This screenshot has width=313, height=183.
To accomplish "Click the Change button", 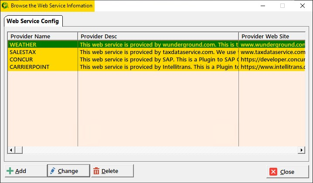I will point(68,171).
